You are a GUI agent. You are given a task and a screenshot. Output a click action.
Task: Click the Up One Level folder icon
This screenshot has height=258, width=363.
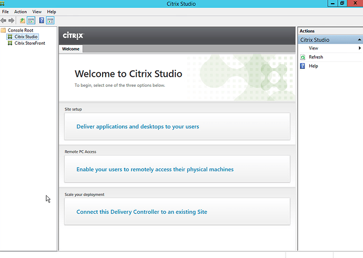click(22, 20)
